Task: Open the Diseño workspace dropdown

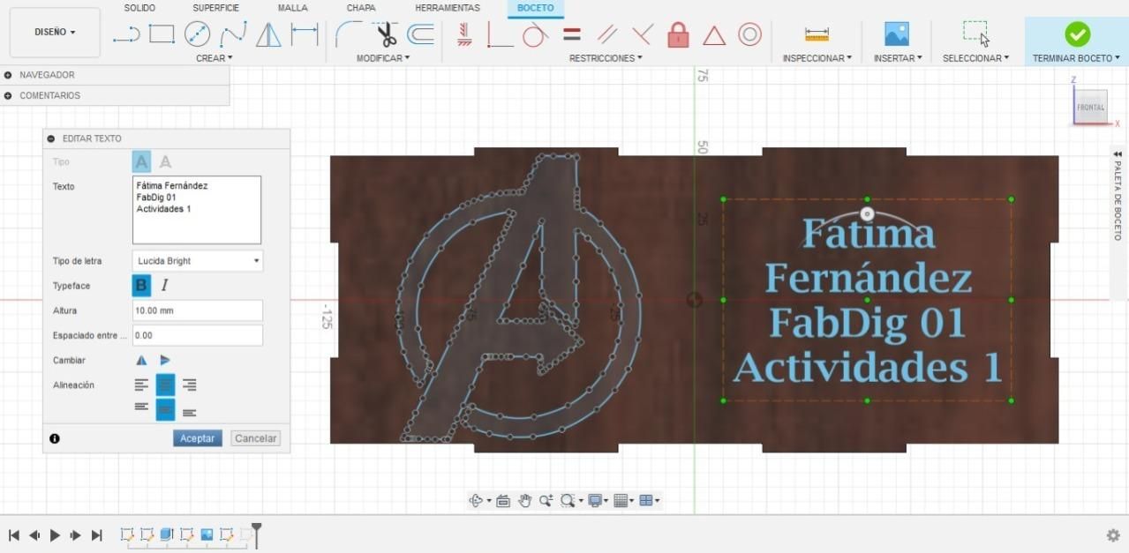Action: pyautogui.click(x=55, y=32)
